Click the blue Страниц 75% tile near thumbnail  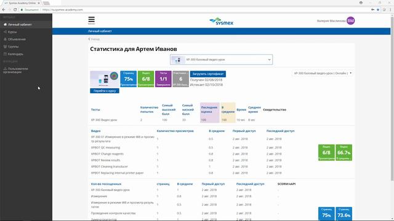coord(129,79)
